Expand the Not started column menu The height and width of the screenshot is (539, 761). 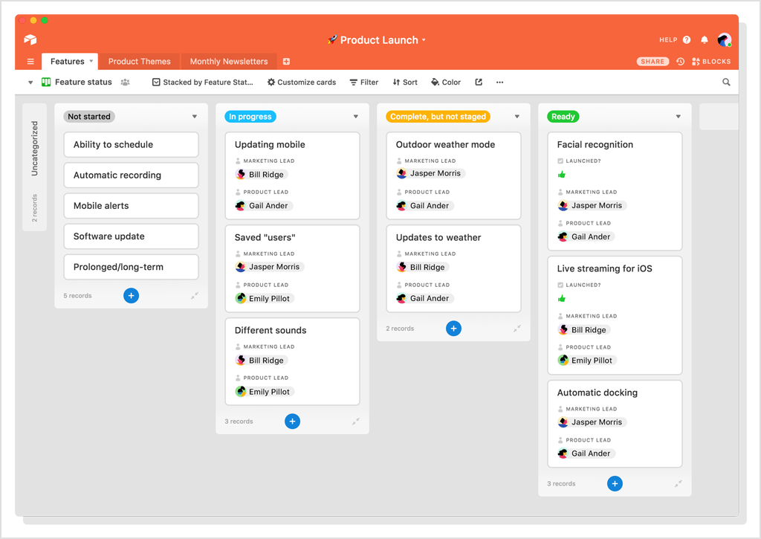(x=195, y=116)
